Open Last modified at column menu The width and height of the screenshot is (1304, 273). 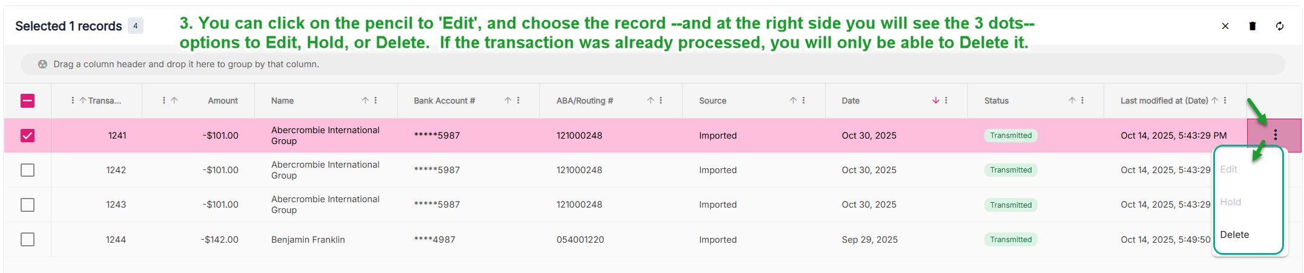click(1225, 100)
